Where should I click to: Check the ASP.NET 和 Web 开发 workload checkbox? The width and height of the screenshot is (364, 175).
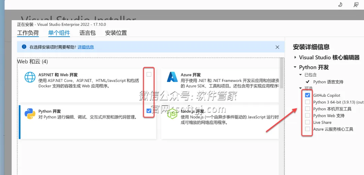(x=149, y=74)
